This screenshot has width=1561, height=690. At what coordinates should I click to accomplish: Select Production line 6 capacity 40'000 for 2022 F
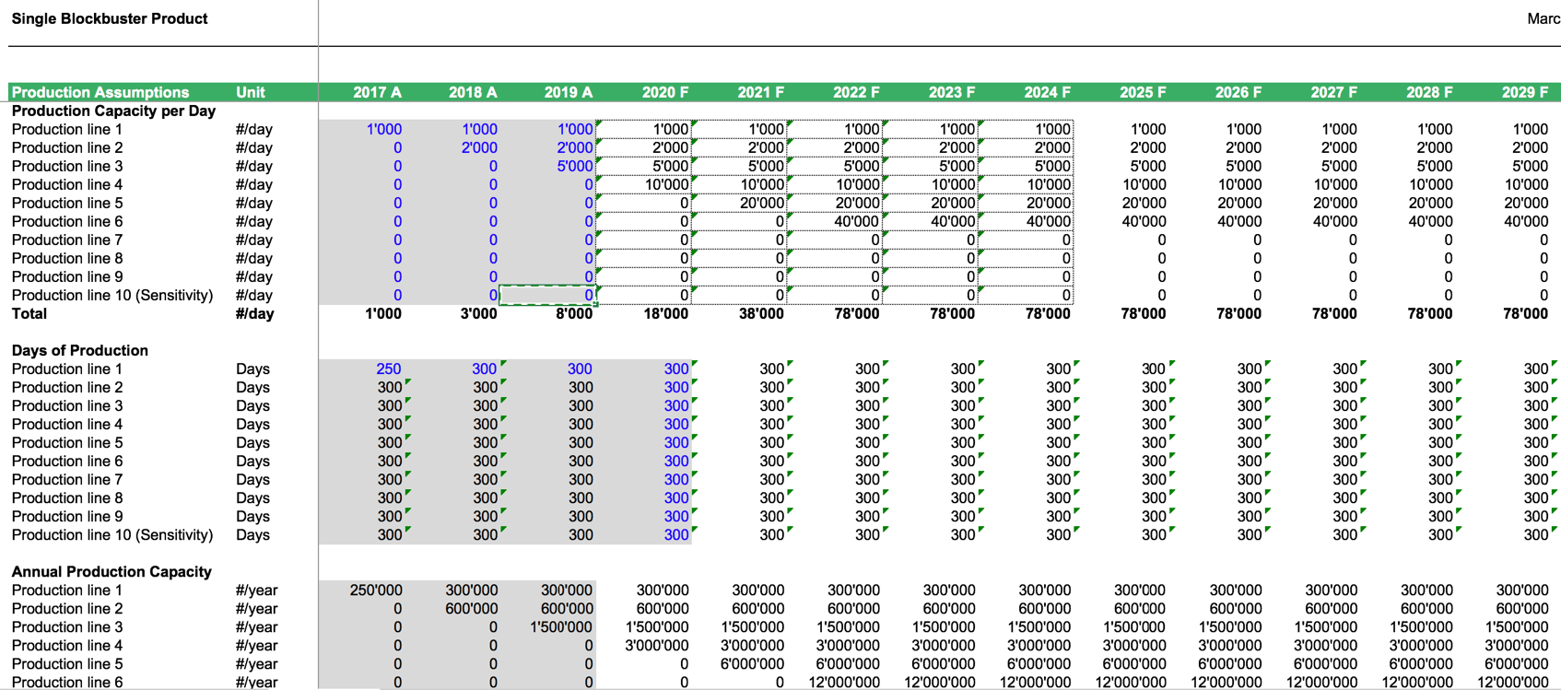pyautogui.click(x=857, y=221)
